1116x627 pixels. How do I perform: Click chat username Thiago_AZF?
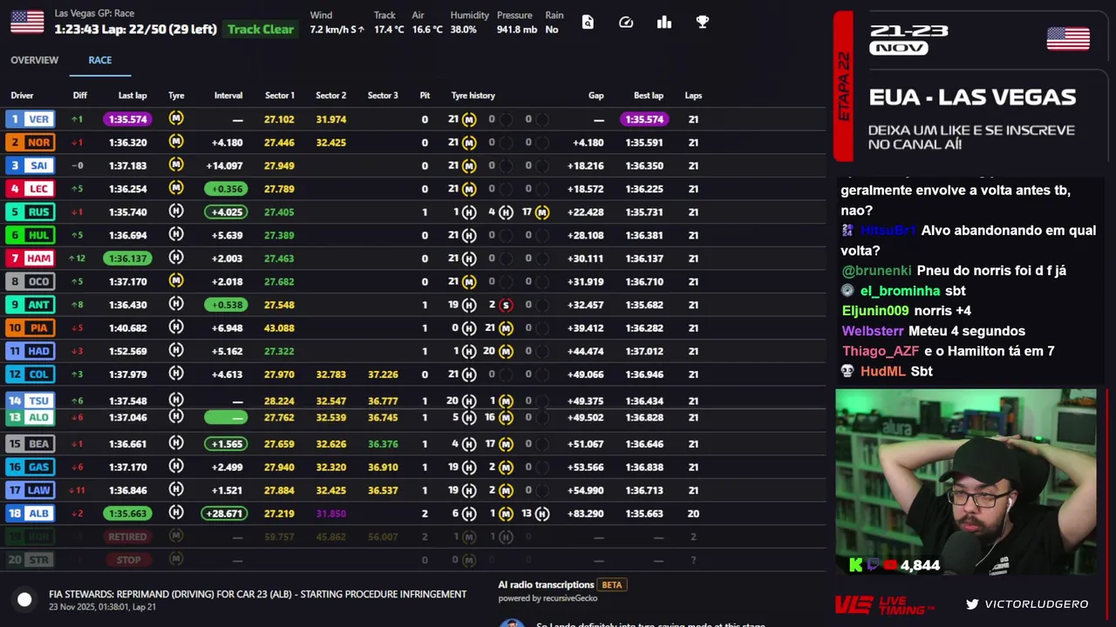[x=881, y=351]
